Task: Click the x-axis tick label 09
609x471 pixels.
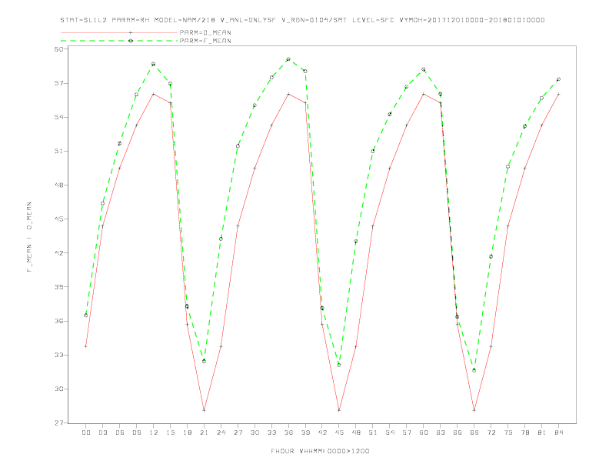Action: pos(136,433)
